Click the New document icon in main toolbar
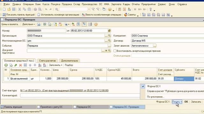Viewport: 204px width, 114px height. click(4, 9)
